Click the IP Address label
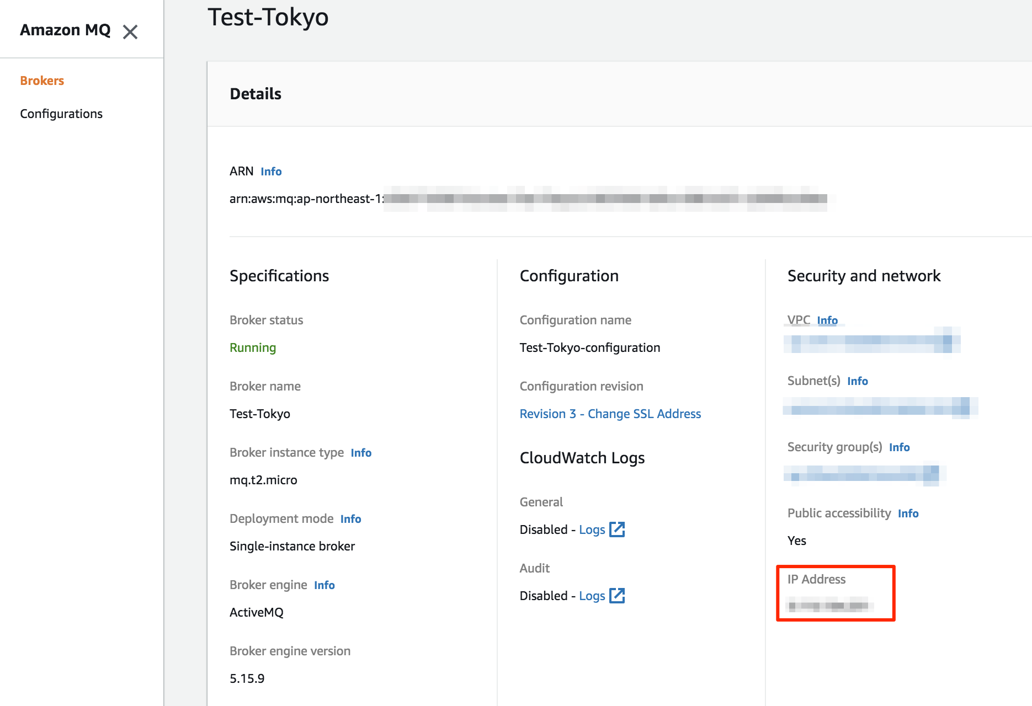 click(816, 579)
